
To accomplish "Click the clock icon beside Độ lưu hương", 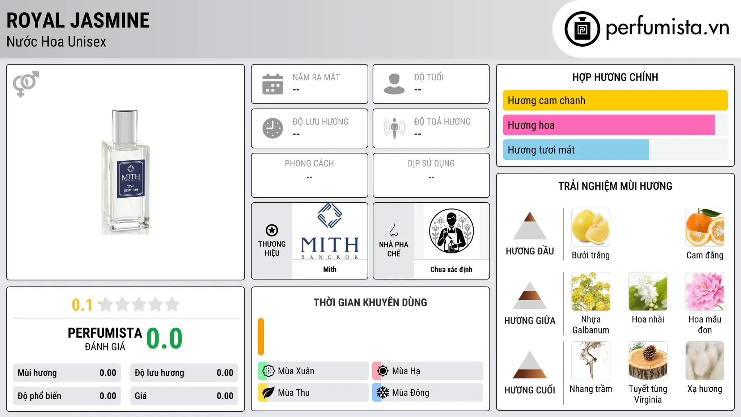I will pyautogui.click(x=273, y=128).
